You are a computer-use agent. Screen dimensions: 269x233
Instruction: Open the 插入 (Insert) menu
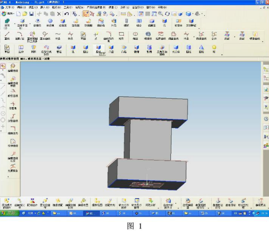pyautogui.click(x=45, y=7)
